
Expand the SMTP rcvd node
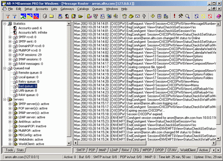pos(10,37)
